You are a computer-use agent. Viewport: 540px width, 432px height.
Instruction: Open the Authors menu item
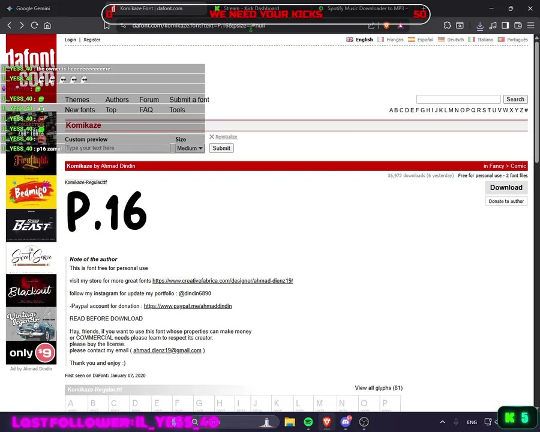coord(117,100)
